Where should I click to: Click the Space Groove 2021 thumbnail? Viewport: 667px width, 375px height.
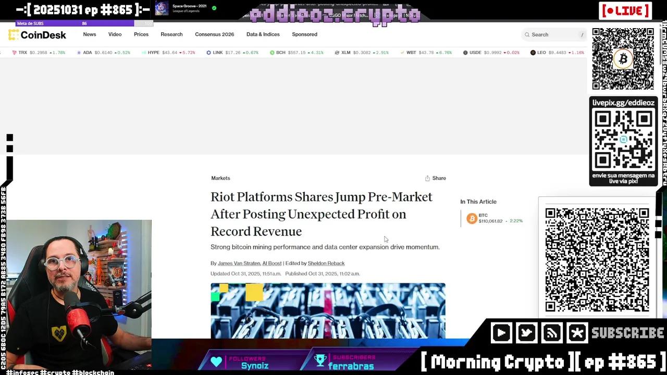162,8
